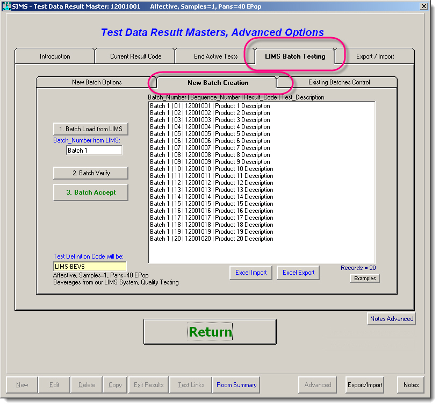This screenshot has height=407, width=439.
Task: Click the Batch_Number from LIMS input field
Action: pyautogui.click(x=94, y=151)
